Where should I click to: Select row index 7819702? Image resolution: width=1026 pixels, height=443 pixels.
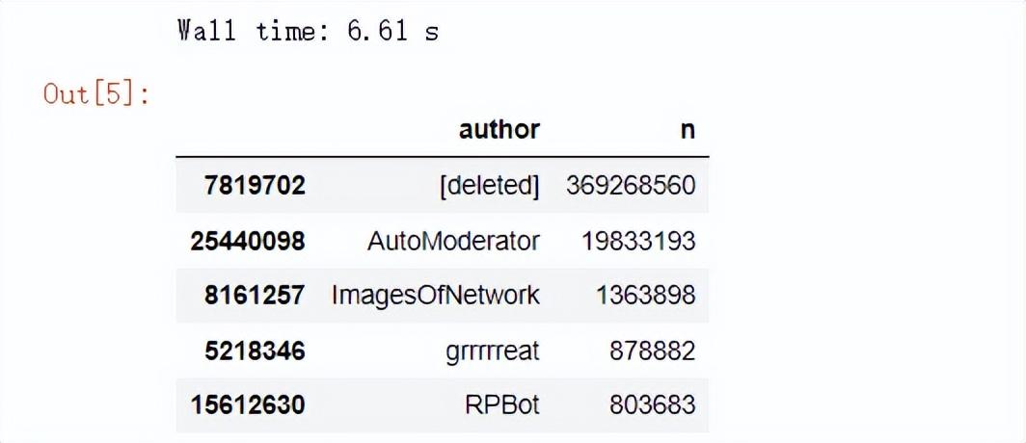click(x=255, y=186)
